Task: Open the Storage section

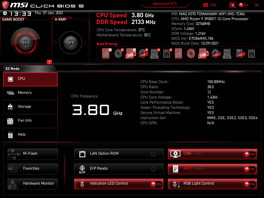Action: click(30, 107)
